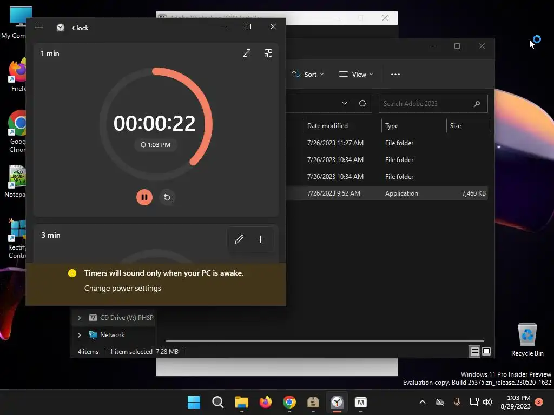Select CD Drive (V:) PHSP in navigation pane
554x415 pixels.
click(x=121, y=318)
